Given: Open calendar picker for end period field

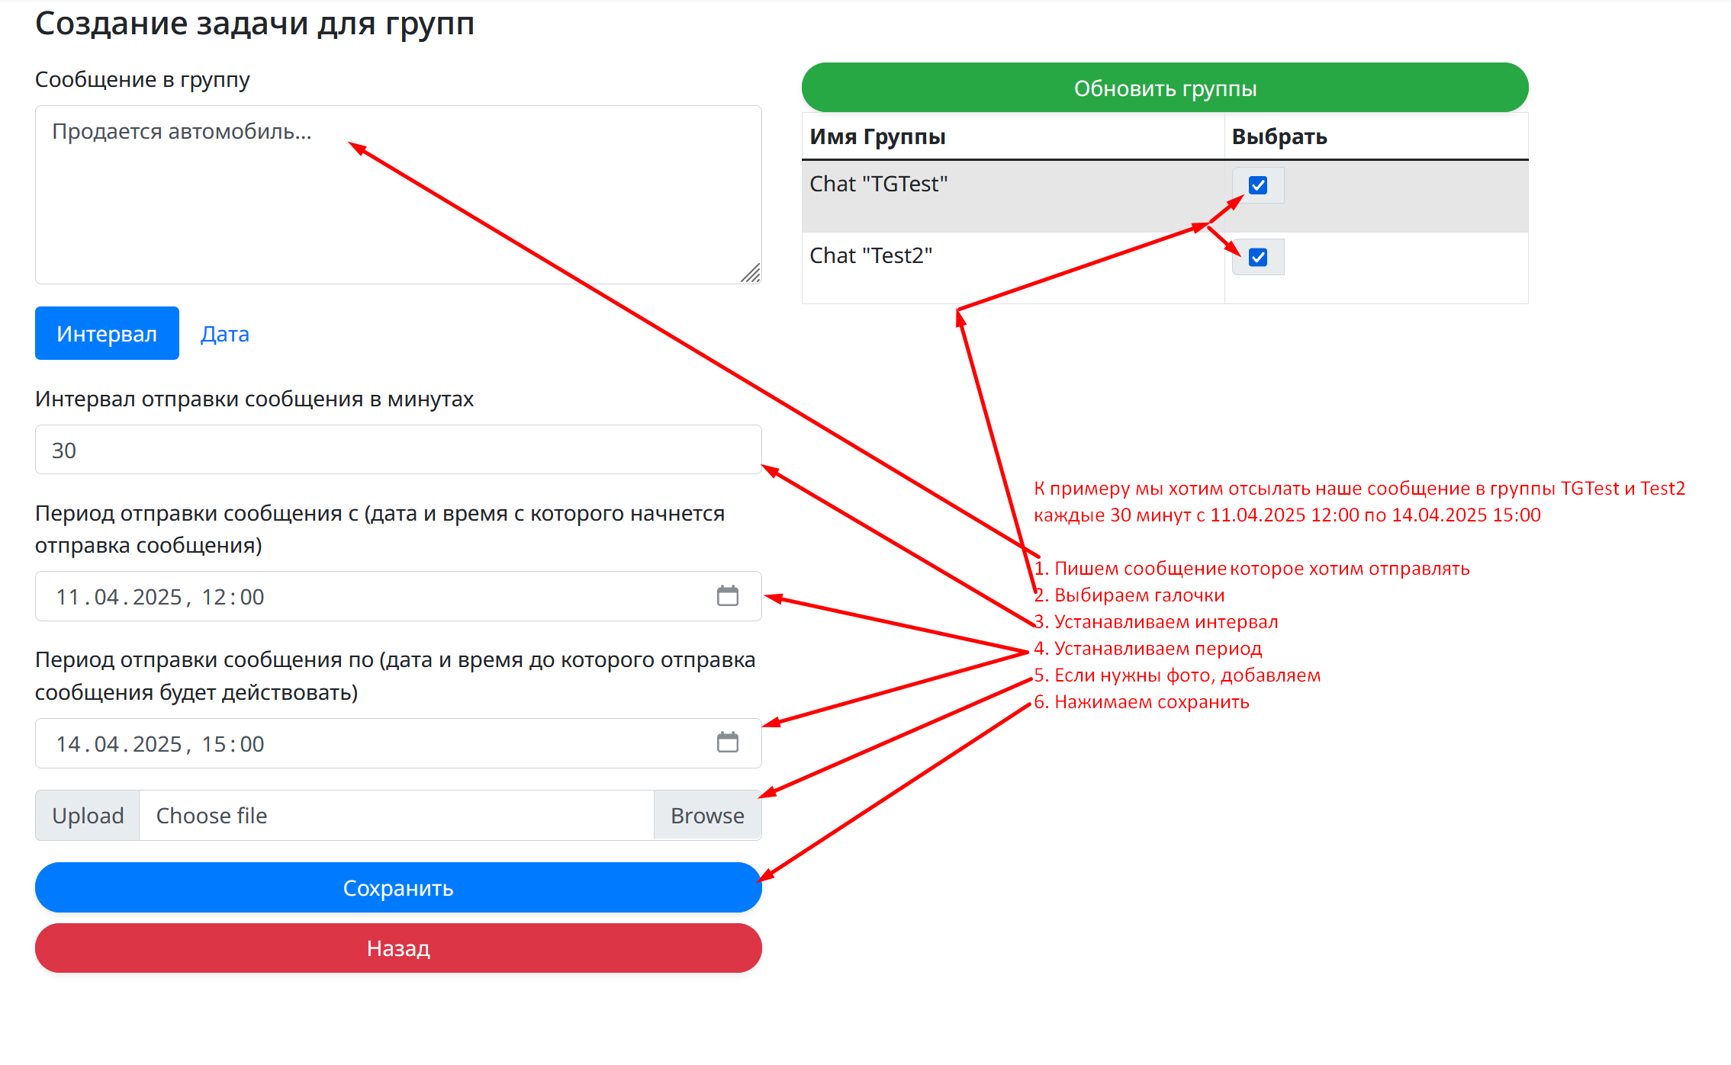Looking at the screenshot, I should [x=727, y=743].
